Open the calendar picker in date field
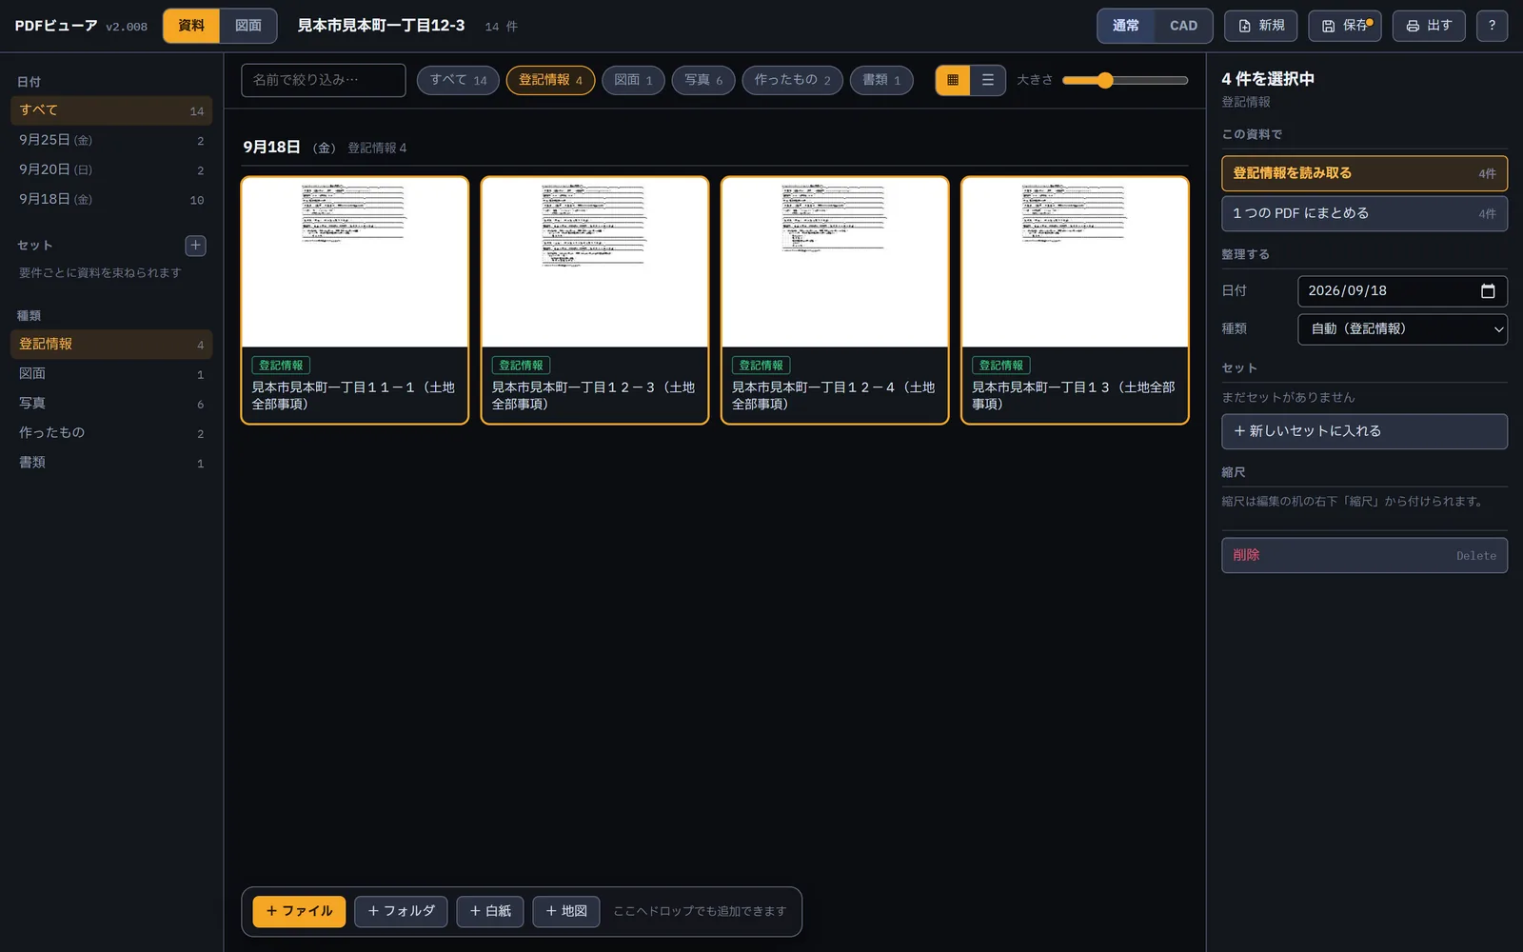The image size is (1523, 952). 1488,291
